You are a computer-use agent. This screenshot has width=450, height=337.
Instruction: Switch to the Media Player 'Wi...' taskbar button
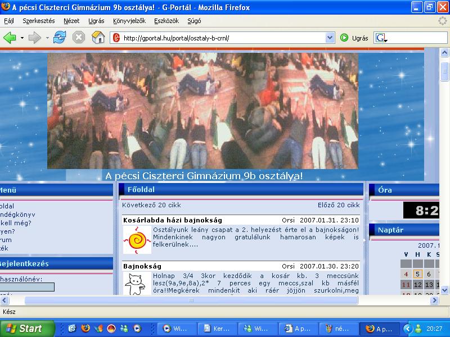(x=177, y=329)
